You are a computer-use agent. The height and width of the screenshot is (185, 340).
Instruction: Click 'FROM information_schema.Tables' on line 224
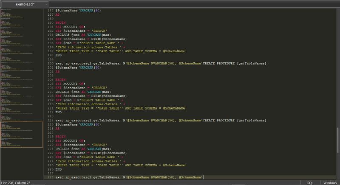[x=87, y=161]
